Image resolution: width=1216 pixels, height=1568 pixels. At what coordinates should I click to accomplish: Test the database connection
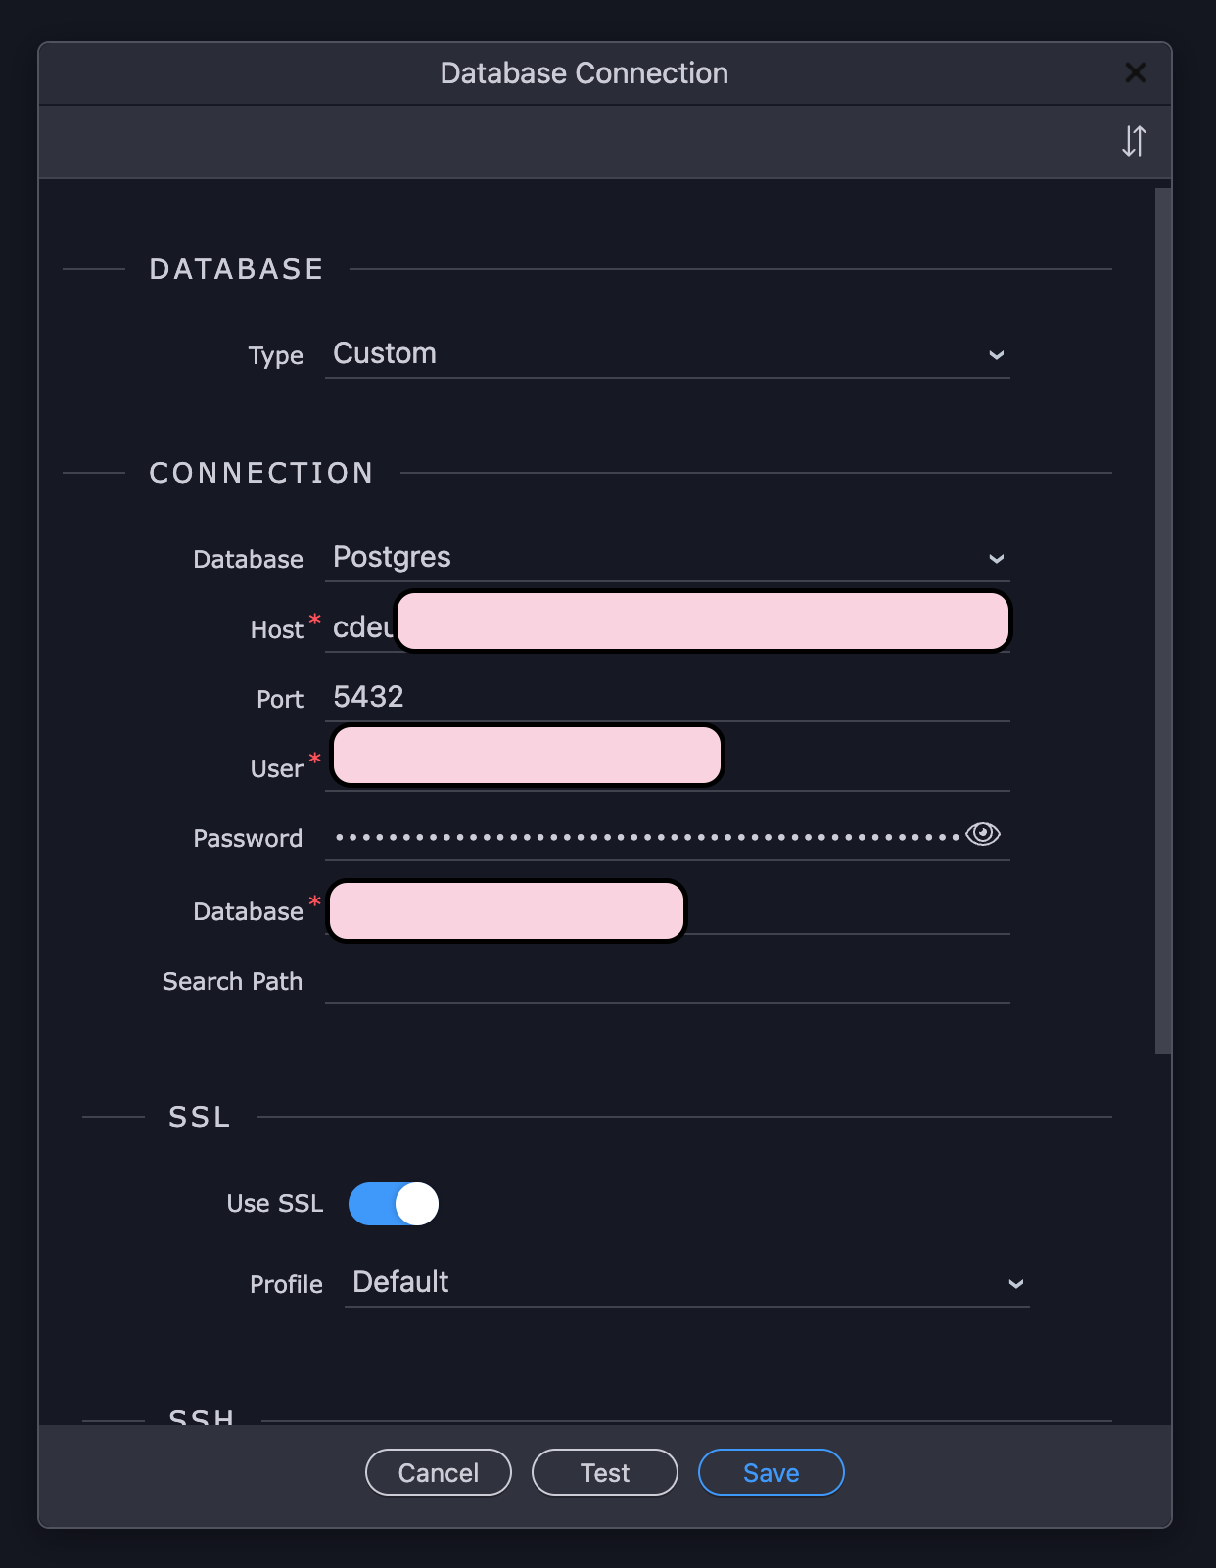click(605, 1472)
